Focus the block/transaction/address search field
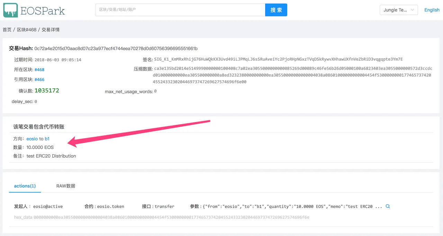Image resolution: width=443 pixels, height=236 pixels. click(x=180, y=10)
